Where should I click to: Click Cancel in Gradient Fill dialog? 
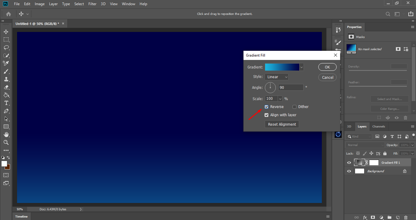click(x=328, y=77)
